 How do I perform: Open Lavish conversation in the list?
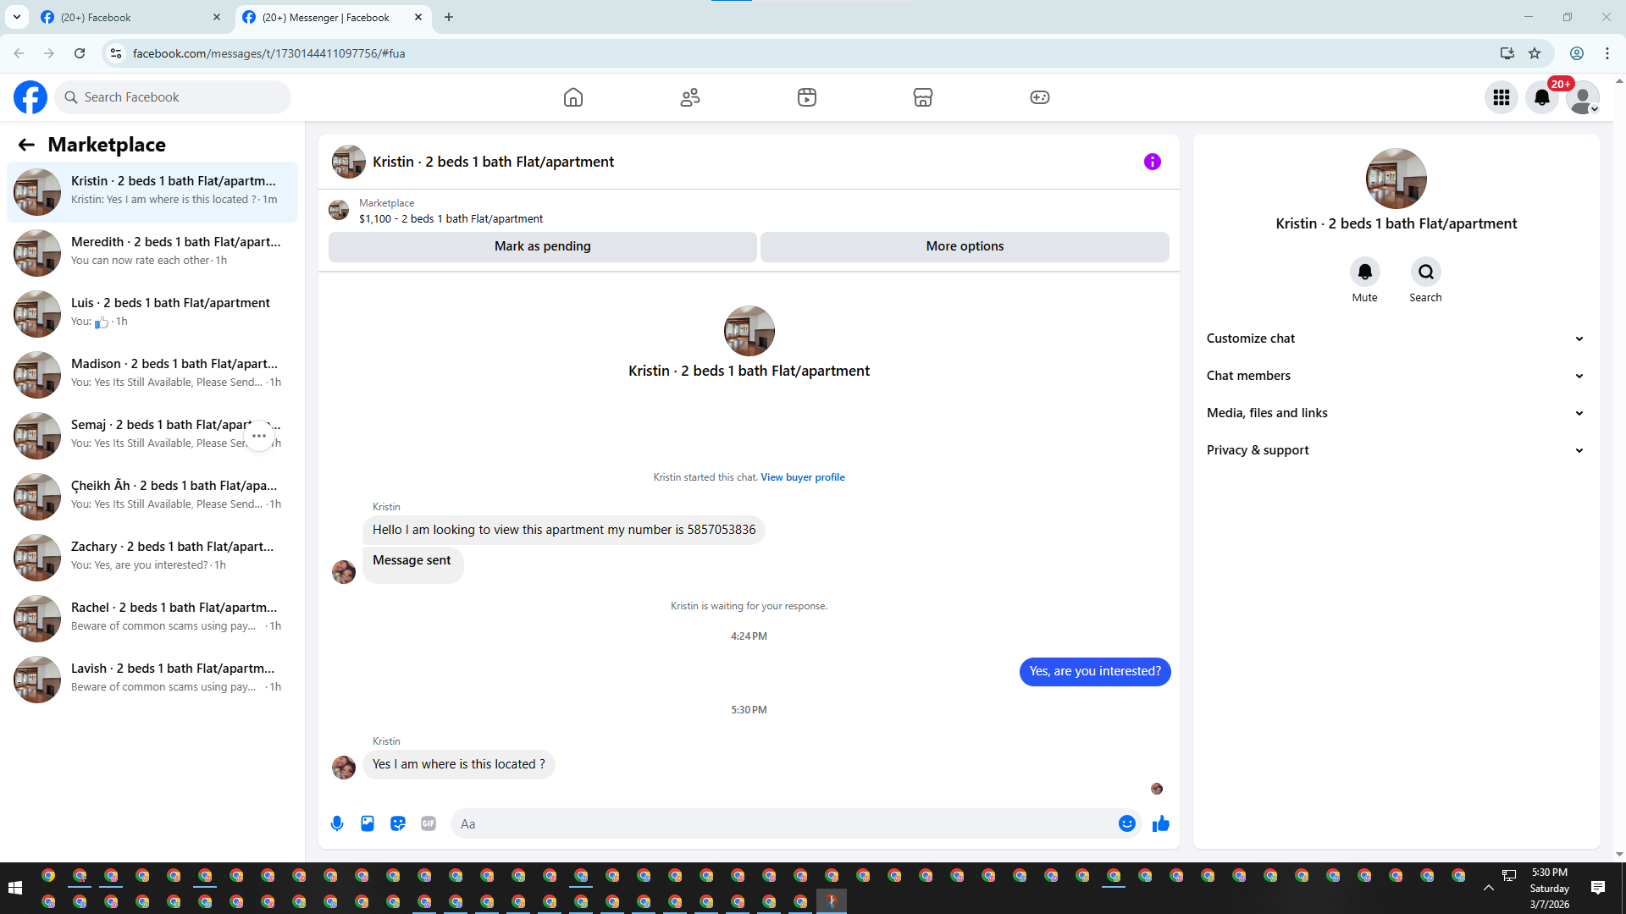(152, 680)
